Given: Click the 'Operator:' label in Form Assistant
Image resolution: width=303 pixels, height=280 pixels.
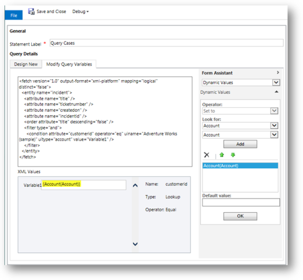Looking at the screenshot, I should (212, 104).
